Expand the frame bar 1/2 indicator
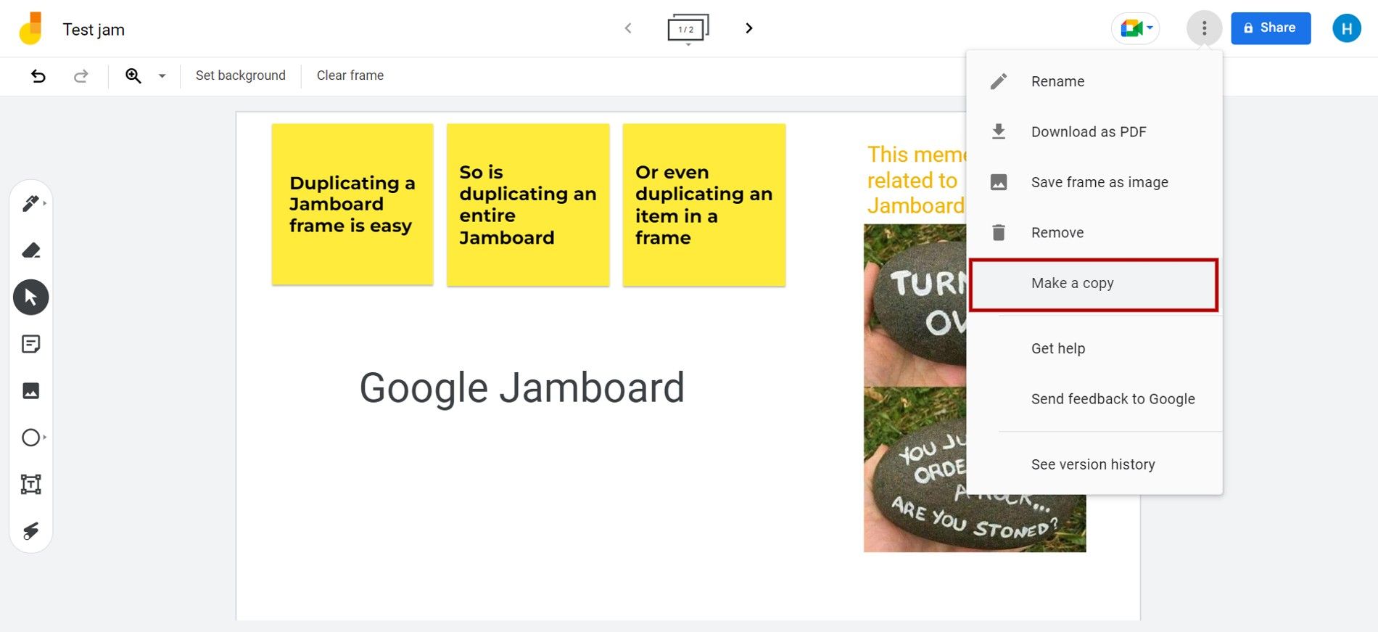 coord(688,29)
